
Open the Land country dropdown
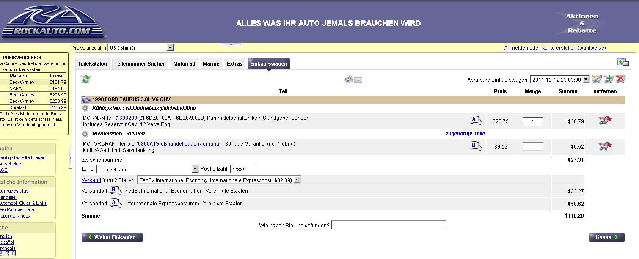(x=147, y=169)
